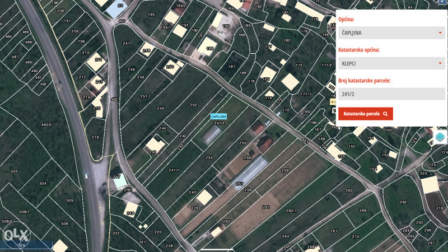Select parcel label 187
This screenshot has height=252, width=448.
pyautogui.click(x=232, y=67)
